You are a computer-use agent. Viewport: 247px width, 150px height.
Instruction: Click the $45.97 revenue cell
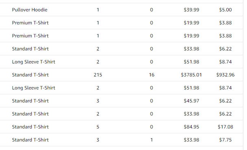point(191,101)
